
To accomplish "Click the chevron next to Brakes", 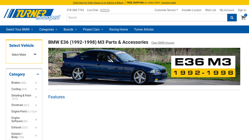I will pyautogui.click(x=36, y=83).
